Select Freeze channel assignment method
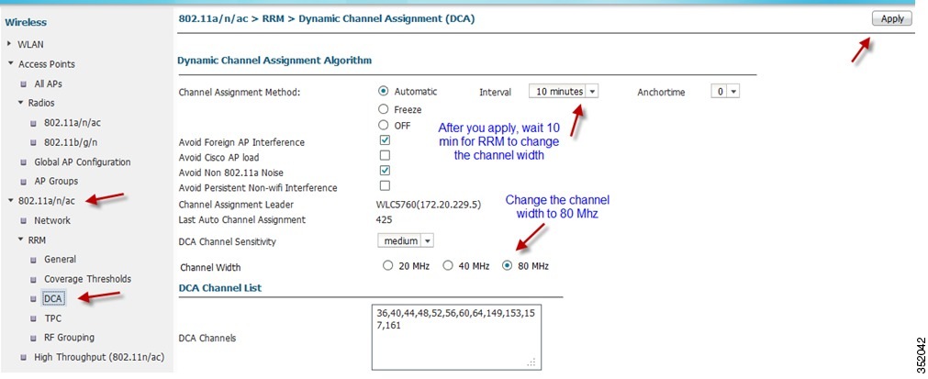928x379 pixels. click(x=383, y=109)
